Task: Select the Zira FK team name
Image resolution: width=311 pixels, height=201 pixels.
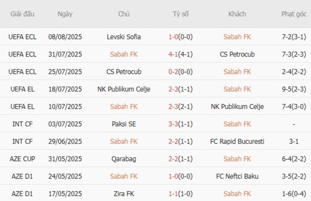Action: [x=124, y=194]
